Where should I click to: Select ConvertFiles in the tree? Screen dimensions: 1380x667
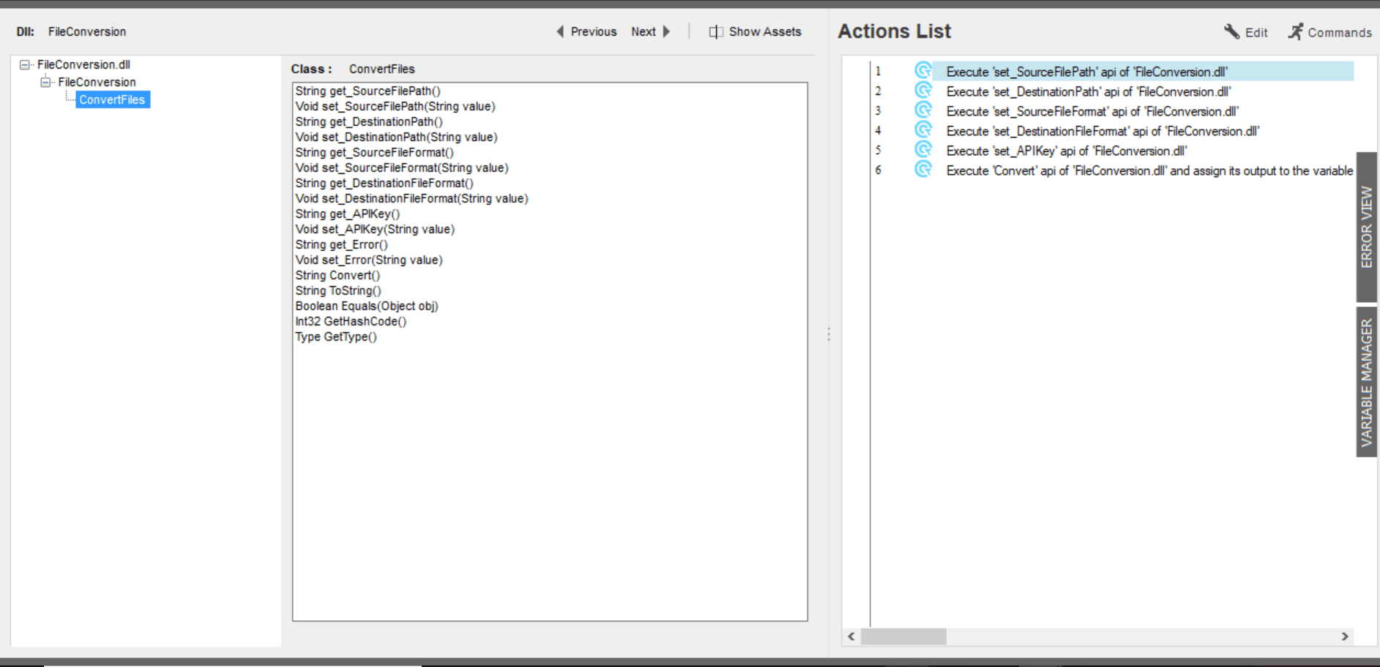(113, 99)
